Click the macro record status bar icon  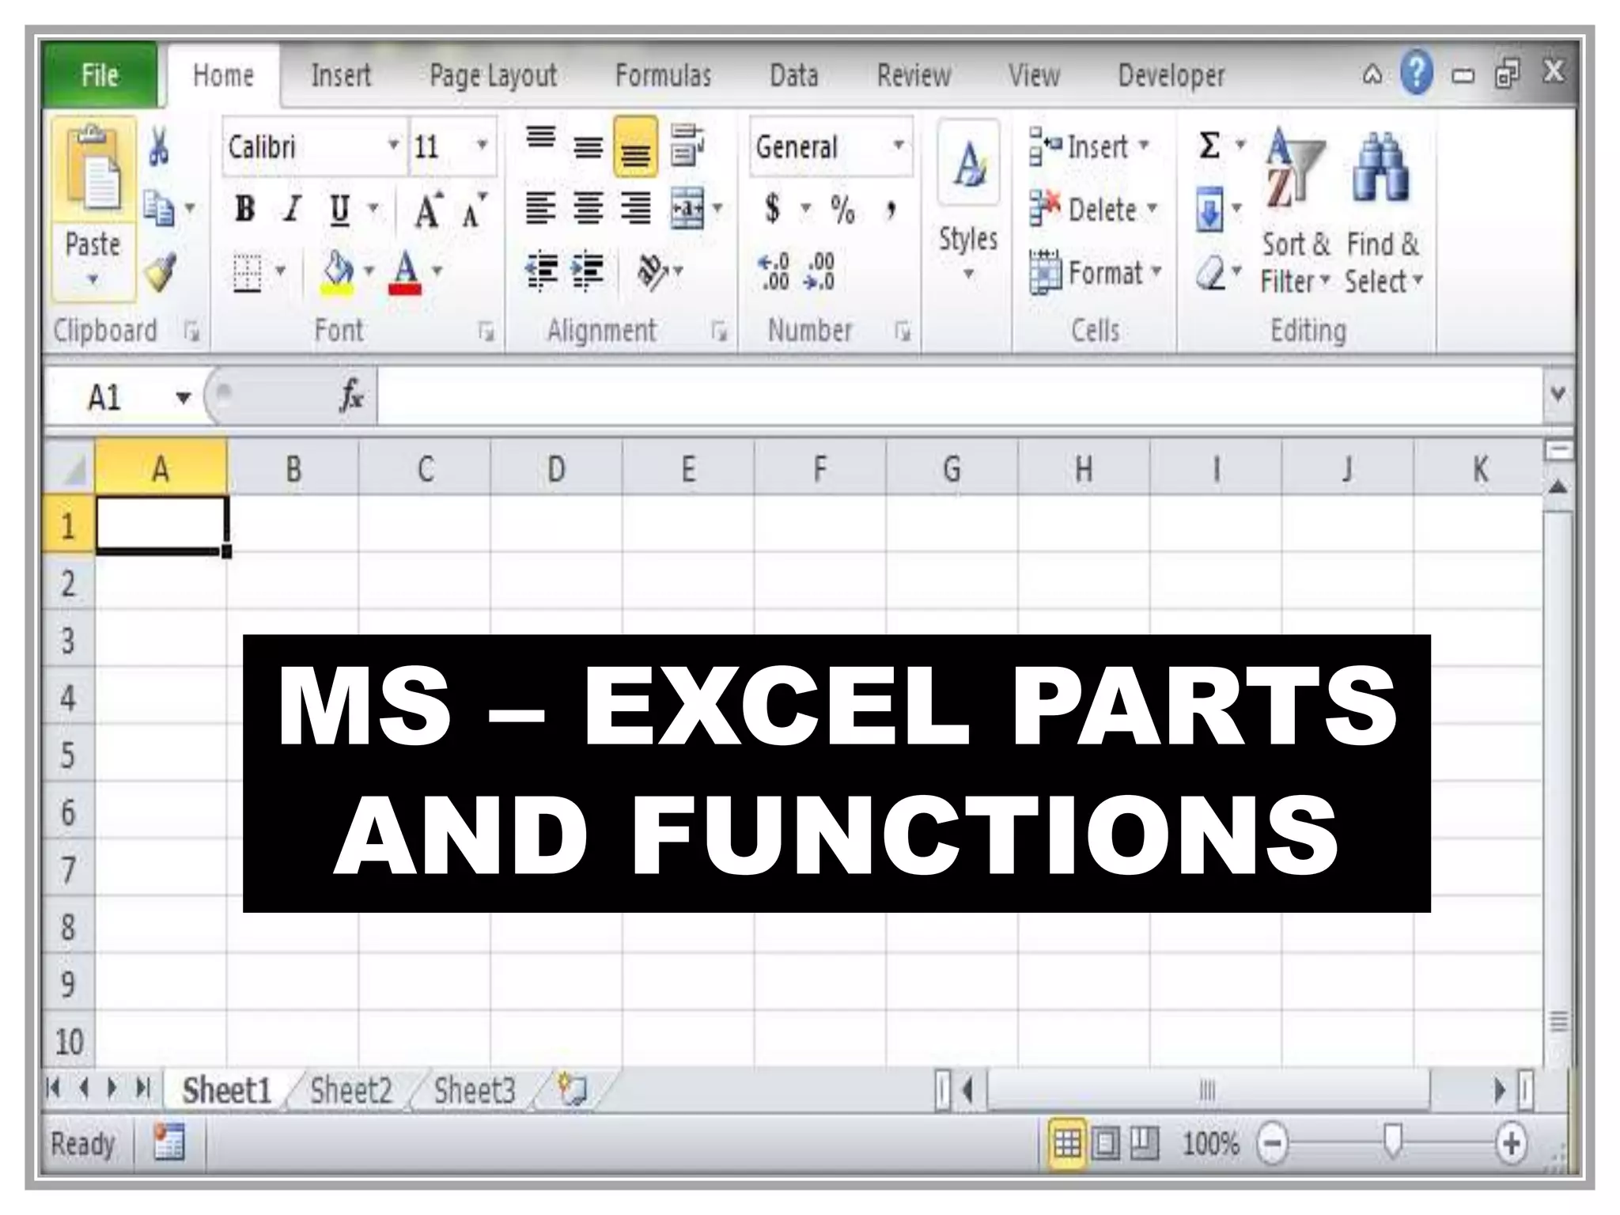coord(169,1144)
